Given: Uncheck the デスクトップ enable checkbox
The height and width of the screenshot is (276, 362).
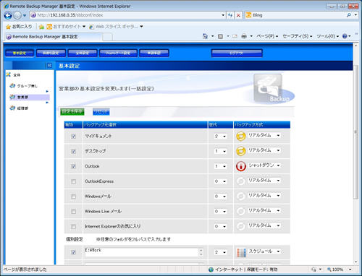Looking at the screenshot, I should [73, 151].
